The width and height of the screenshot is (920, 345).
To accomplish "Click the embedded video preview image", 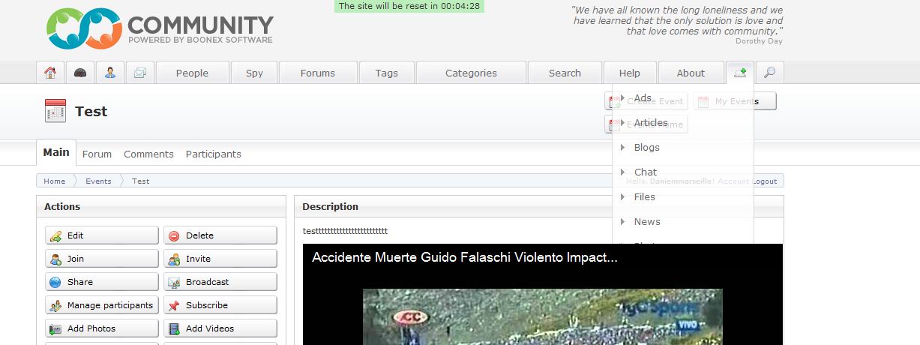I will point(542,317).
